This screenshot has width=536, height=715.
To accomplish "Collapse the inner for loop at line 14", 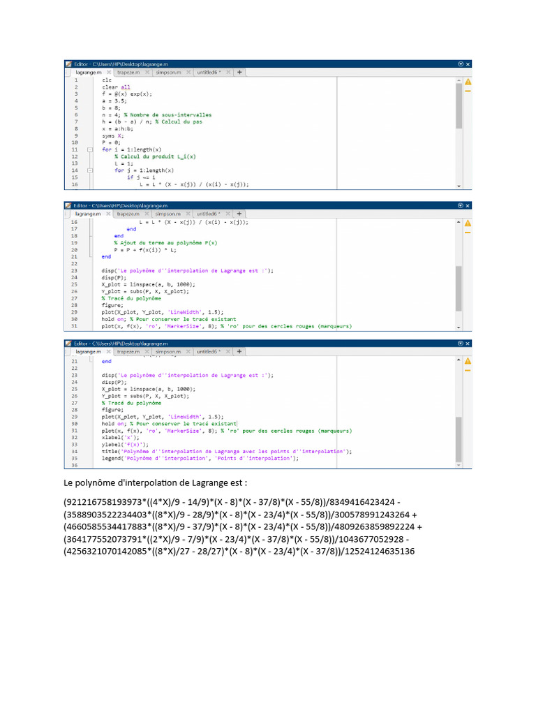I will [x=89, y=170].
